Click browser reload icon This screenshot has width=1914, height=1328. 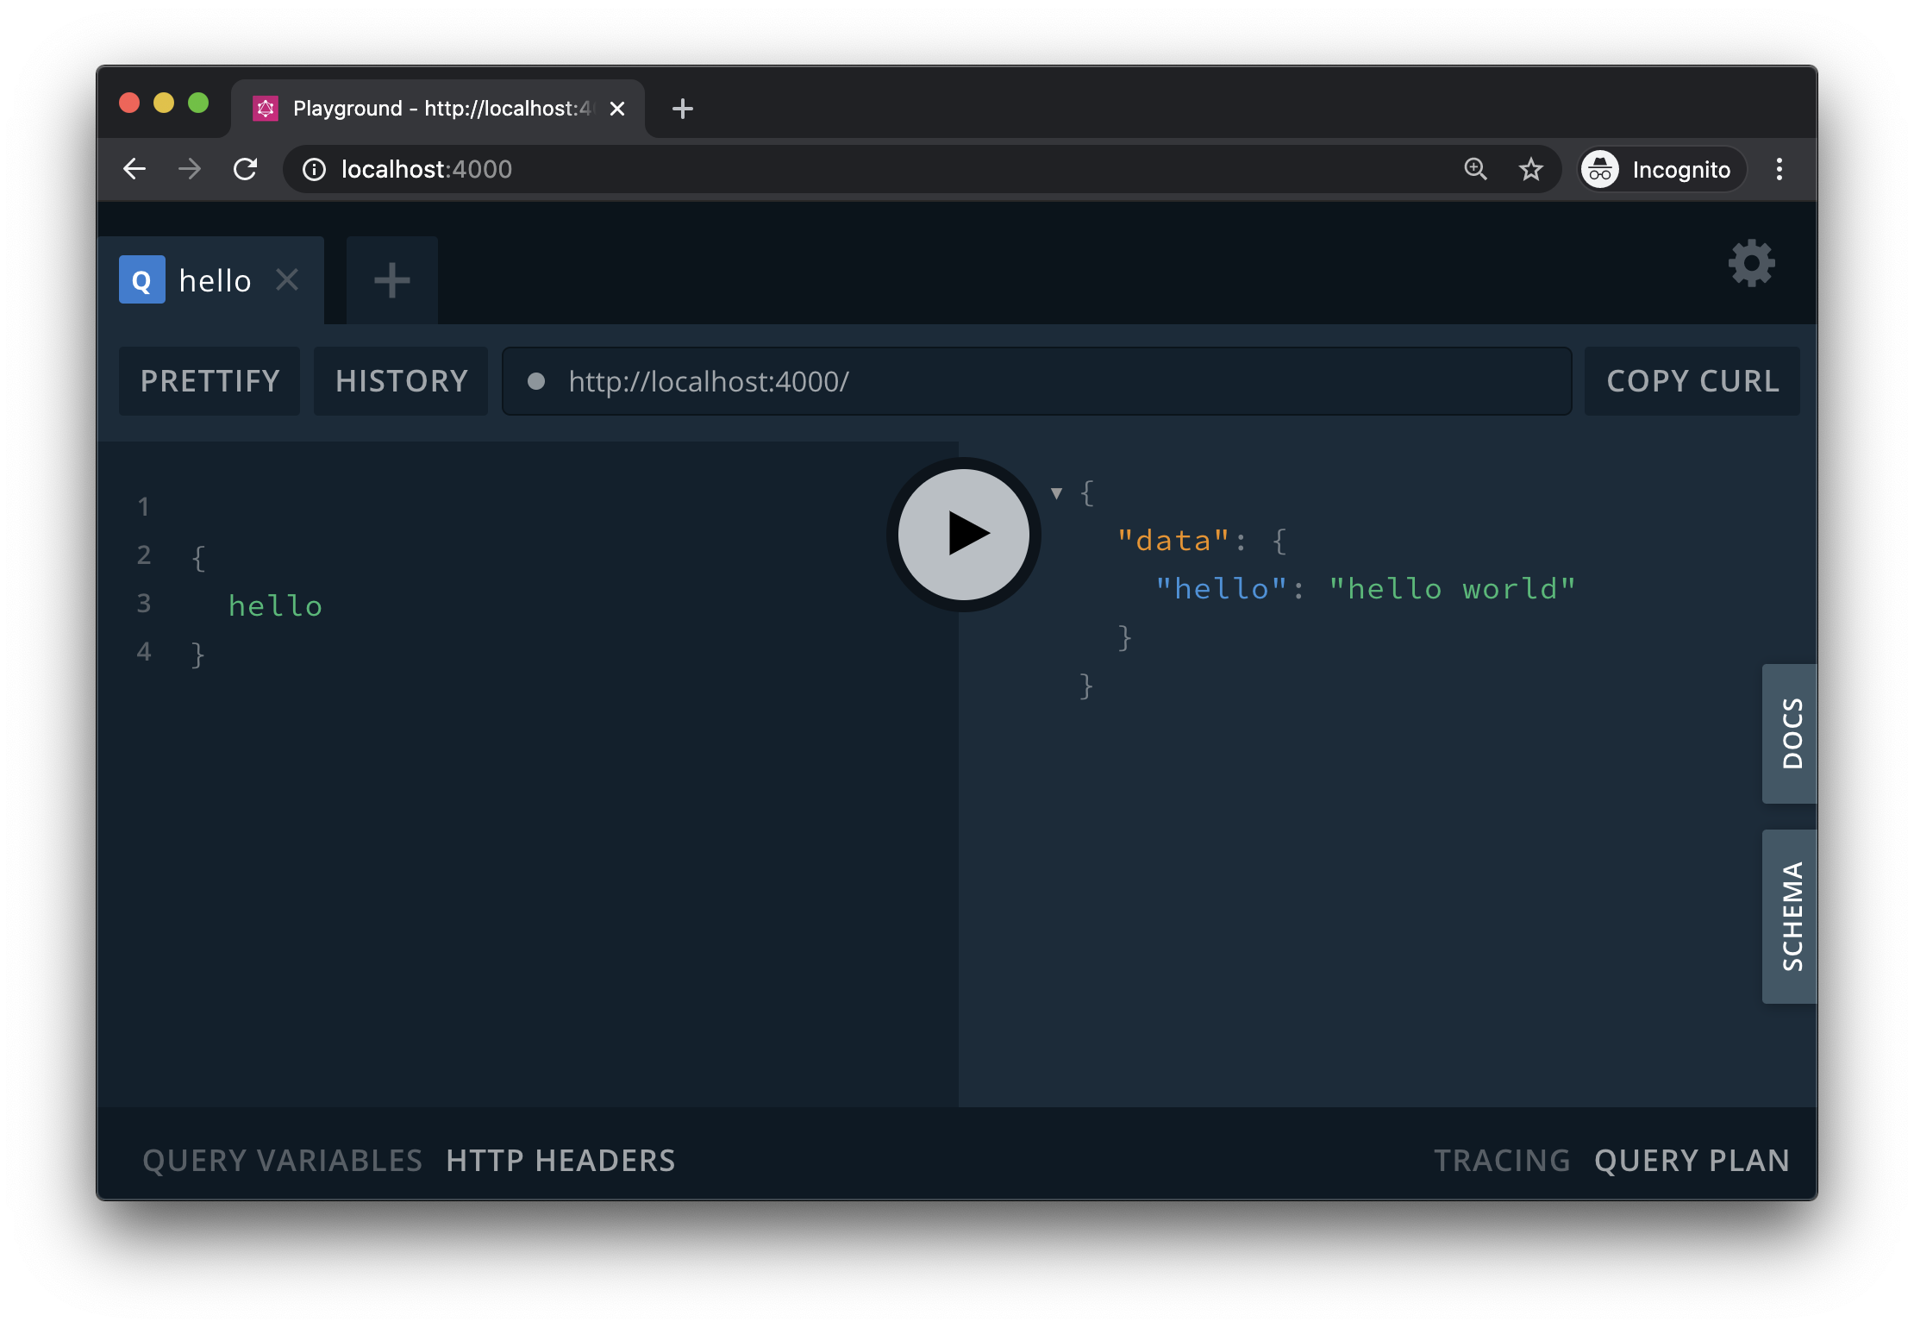246,169
